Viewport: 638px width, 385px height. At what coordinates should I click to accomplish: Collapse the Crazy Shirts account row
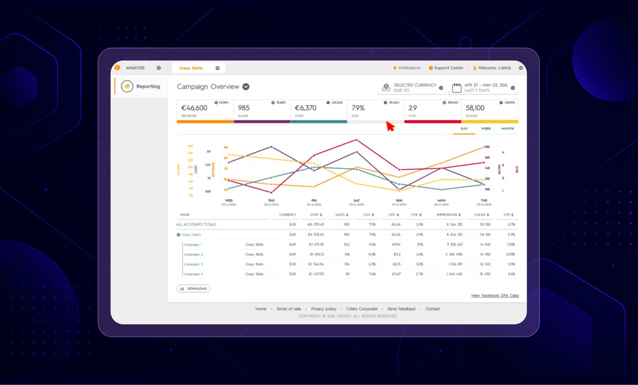click(179, 235)
